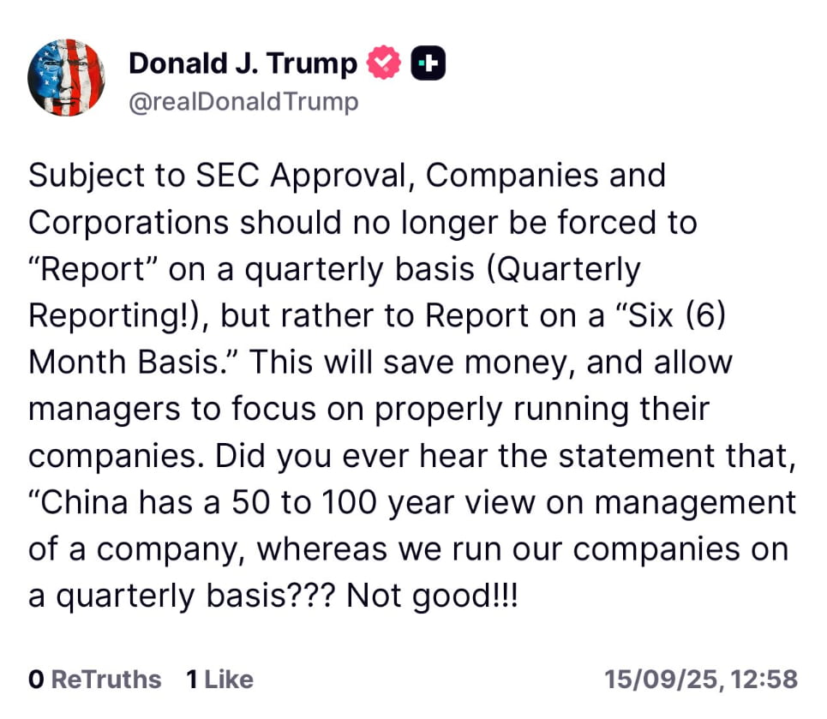The width and height of the screenshot is (827, 719).
Task: Visit the @realDonaldTrump handle link
Action: click(243, 103)
